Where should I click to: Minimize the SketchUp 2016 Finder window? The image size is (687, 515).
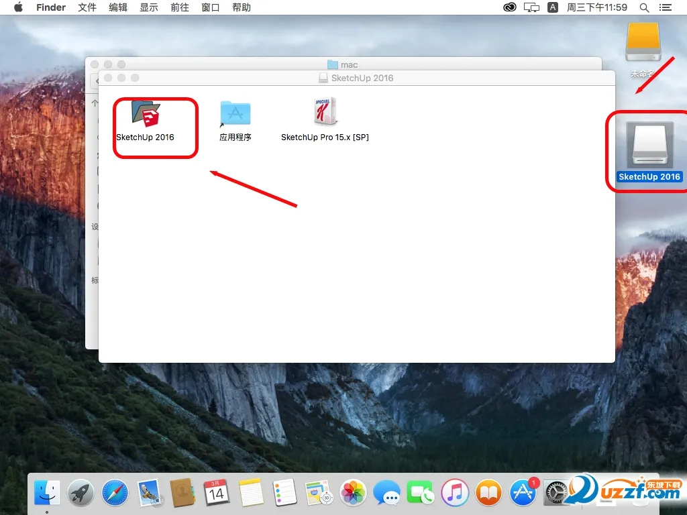[x=121, y=78]
